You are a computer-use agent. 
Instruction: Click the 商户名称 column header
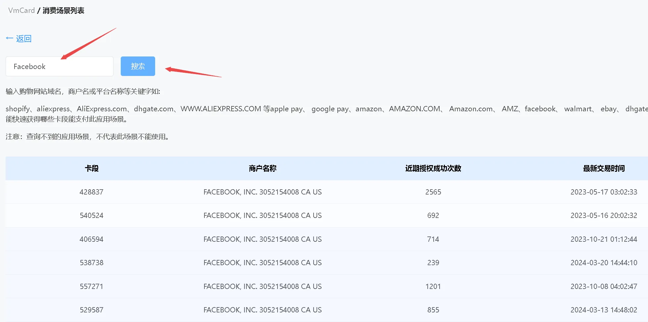tap(263, 168)
